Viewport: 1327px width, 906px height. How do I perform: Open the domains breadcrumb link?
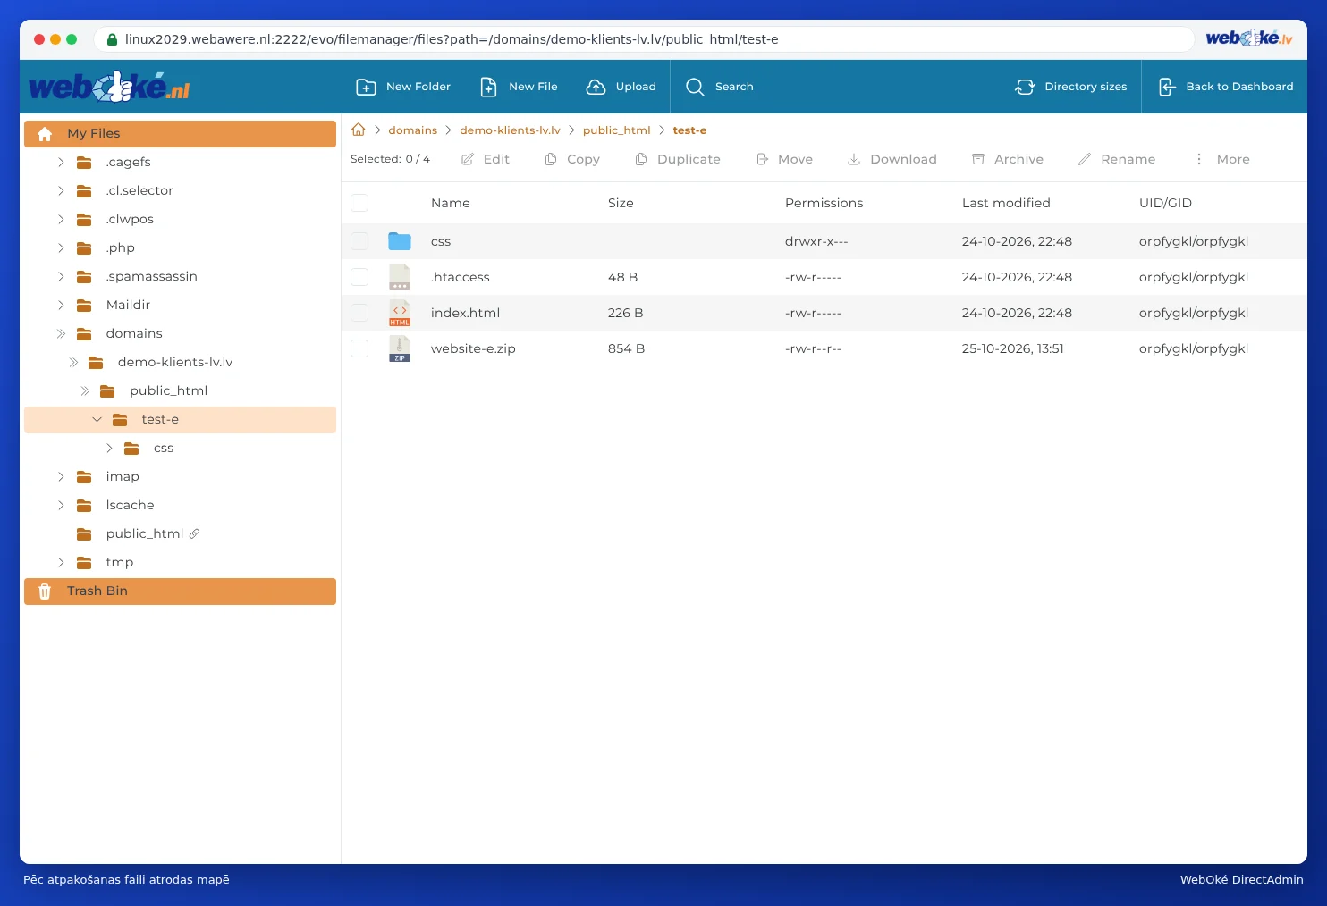pyautogui.click(x=413, y=130)
